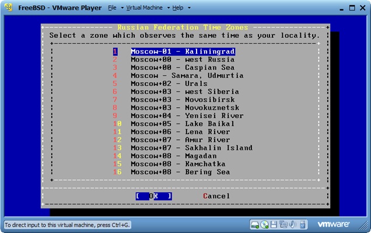Click the USB device status icon
Viewport: 371px width, 233px height.
click(x=302, y=224)
